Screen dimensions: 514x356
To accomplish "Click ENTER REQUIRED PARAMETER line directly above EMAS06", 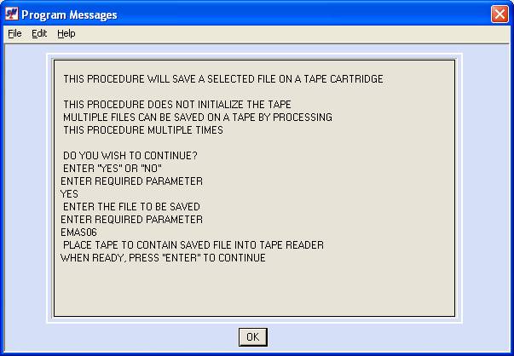I will [x=132, y=220].
